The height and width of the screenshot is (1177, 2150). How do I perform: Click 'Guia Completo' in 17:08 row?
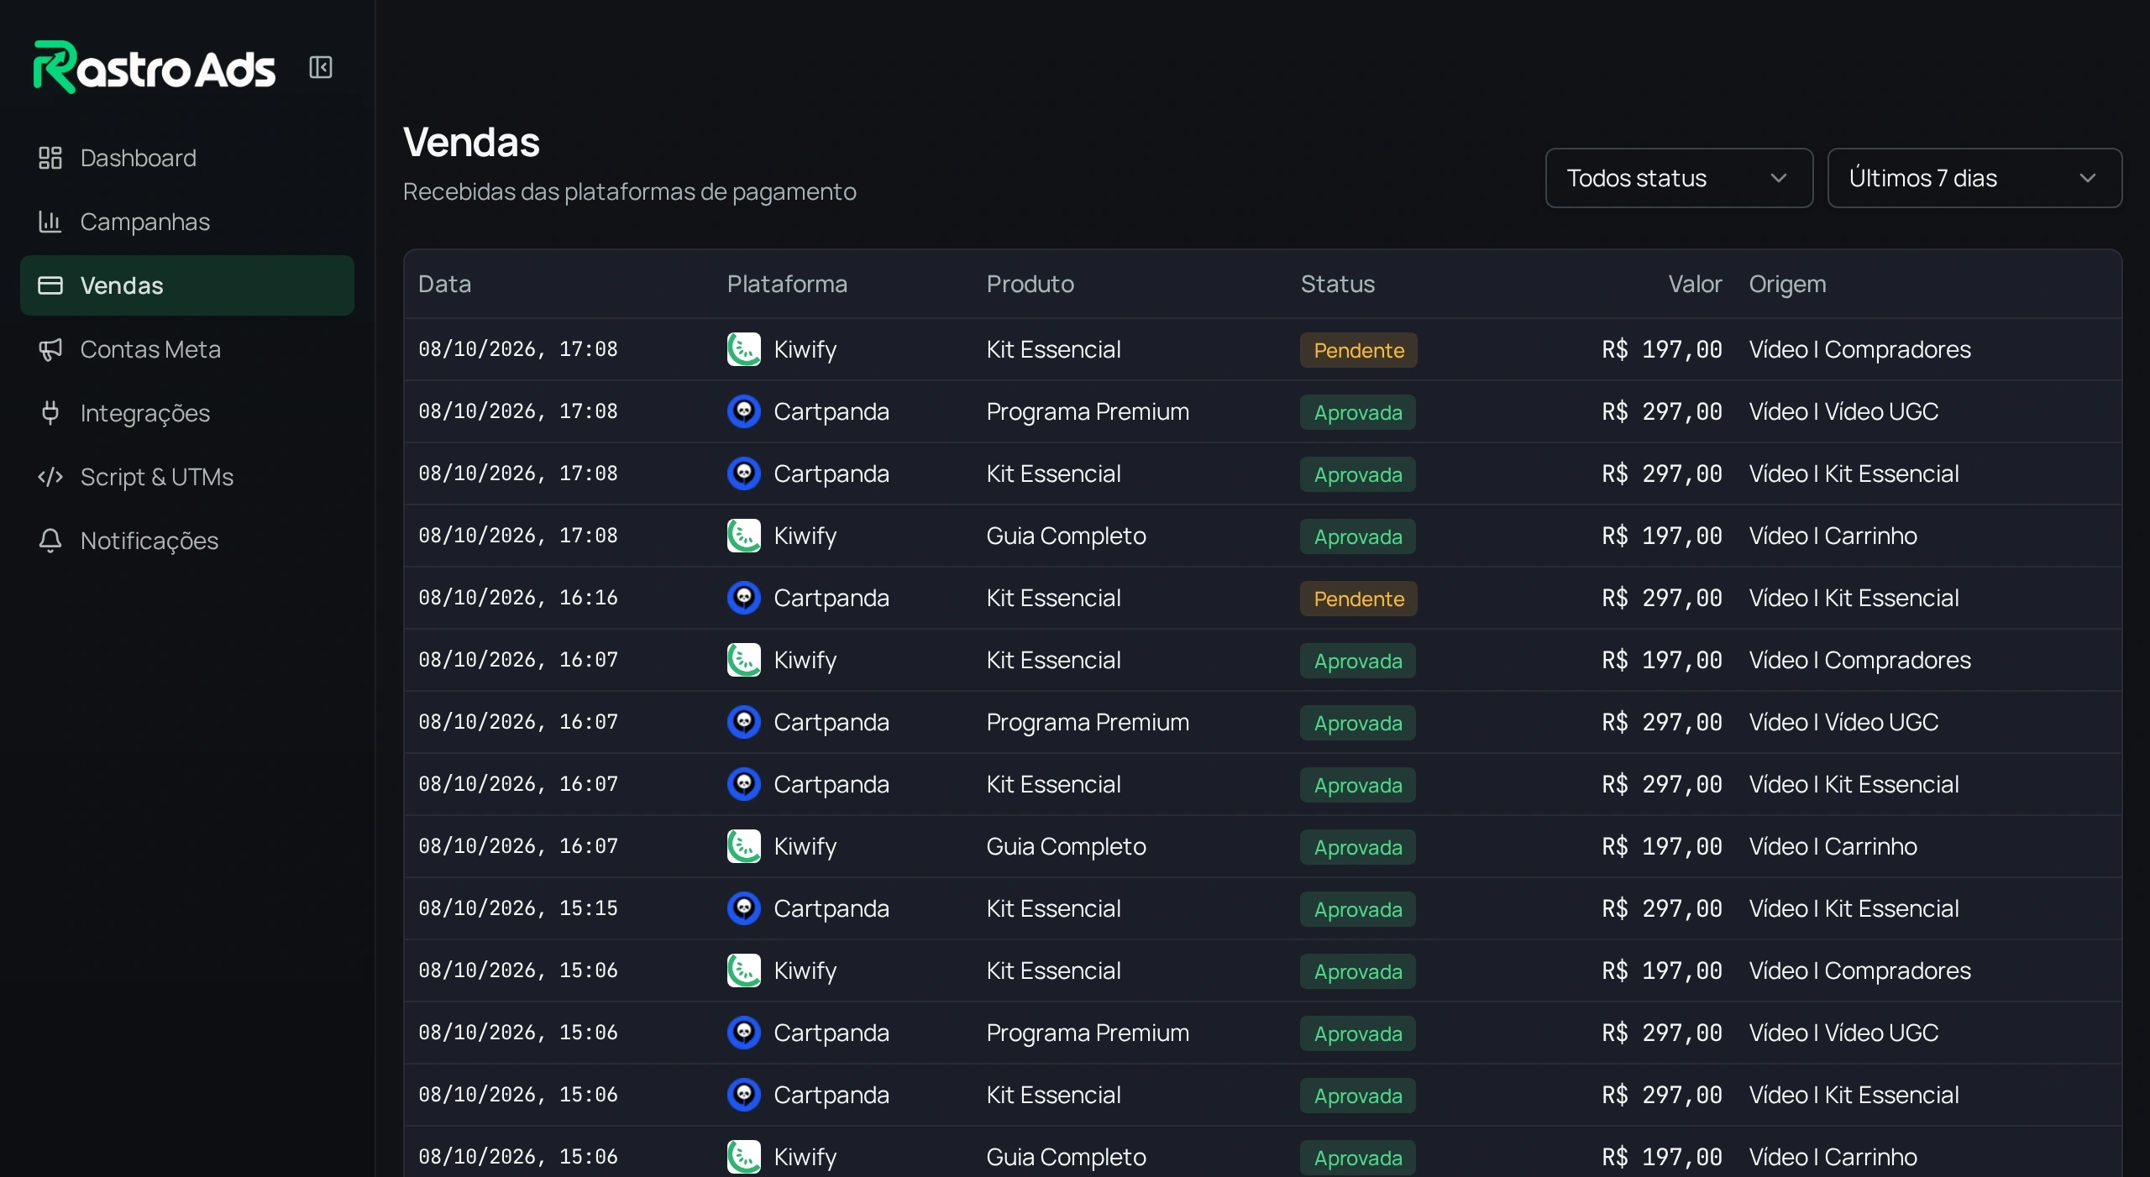coord(1067,536)
